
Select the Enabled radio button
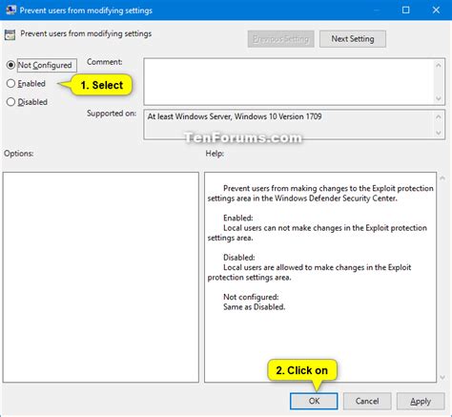(x=10, y=84)
